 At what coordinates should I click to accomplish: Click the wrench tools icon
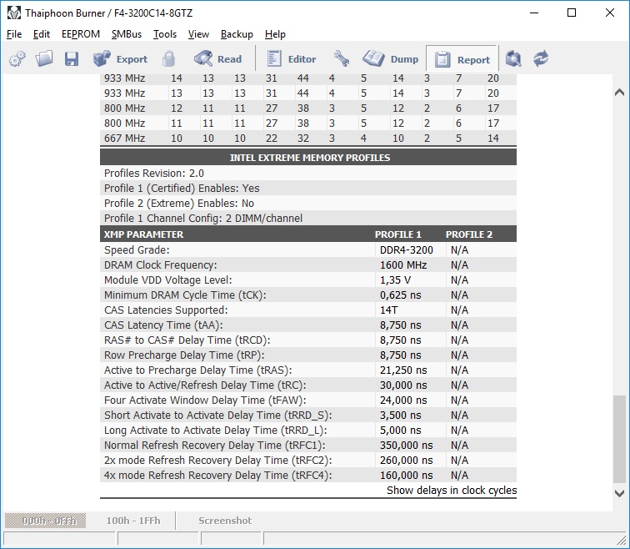[x=342, y=59]
